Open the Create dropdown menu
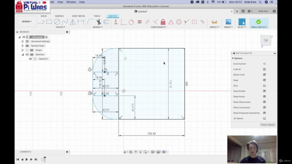The width and height of the screenshot is (292, 164). [60, 27]
